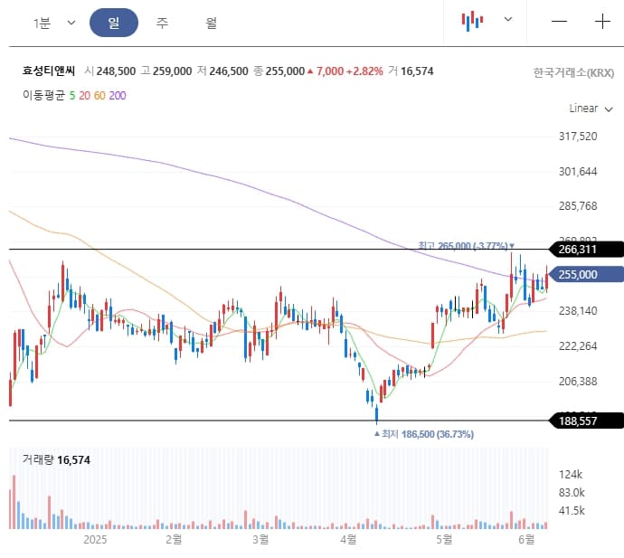The image size is (624, 558).
Task: Click the 5월 date axis label
Action: [444, 540]
